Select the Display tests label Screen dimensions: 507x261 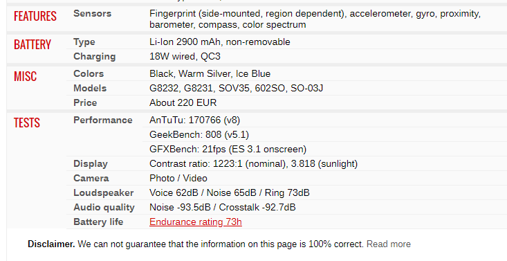(91, 163)
